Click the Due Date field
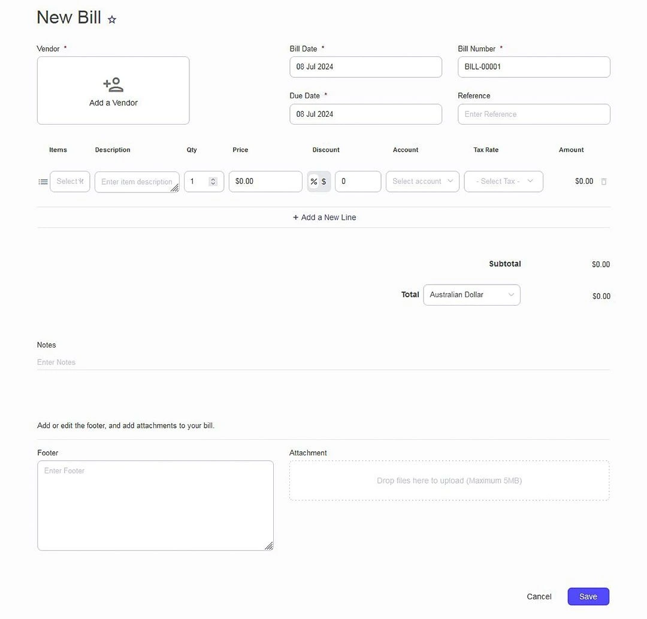This screenshot has width=647, height=619. tap(365, 114)
